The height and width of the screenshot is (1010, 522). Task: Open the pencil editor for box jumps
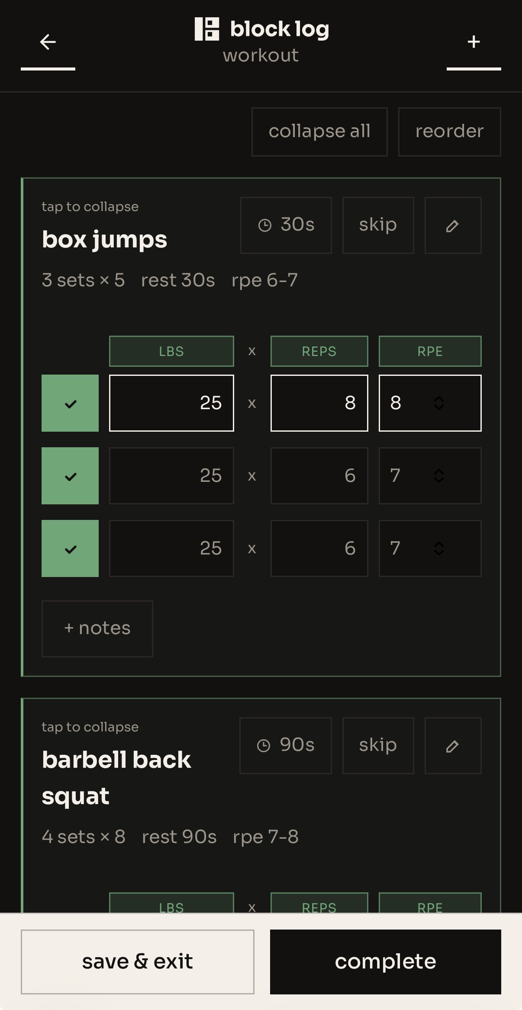(452, 225)
